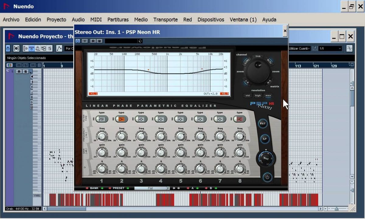The image size is (365, 219).
Task: Open the Edición menu
Action: pos(33,19)
